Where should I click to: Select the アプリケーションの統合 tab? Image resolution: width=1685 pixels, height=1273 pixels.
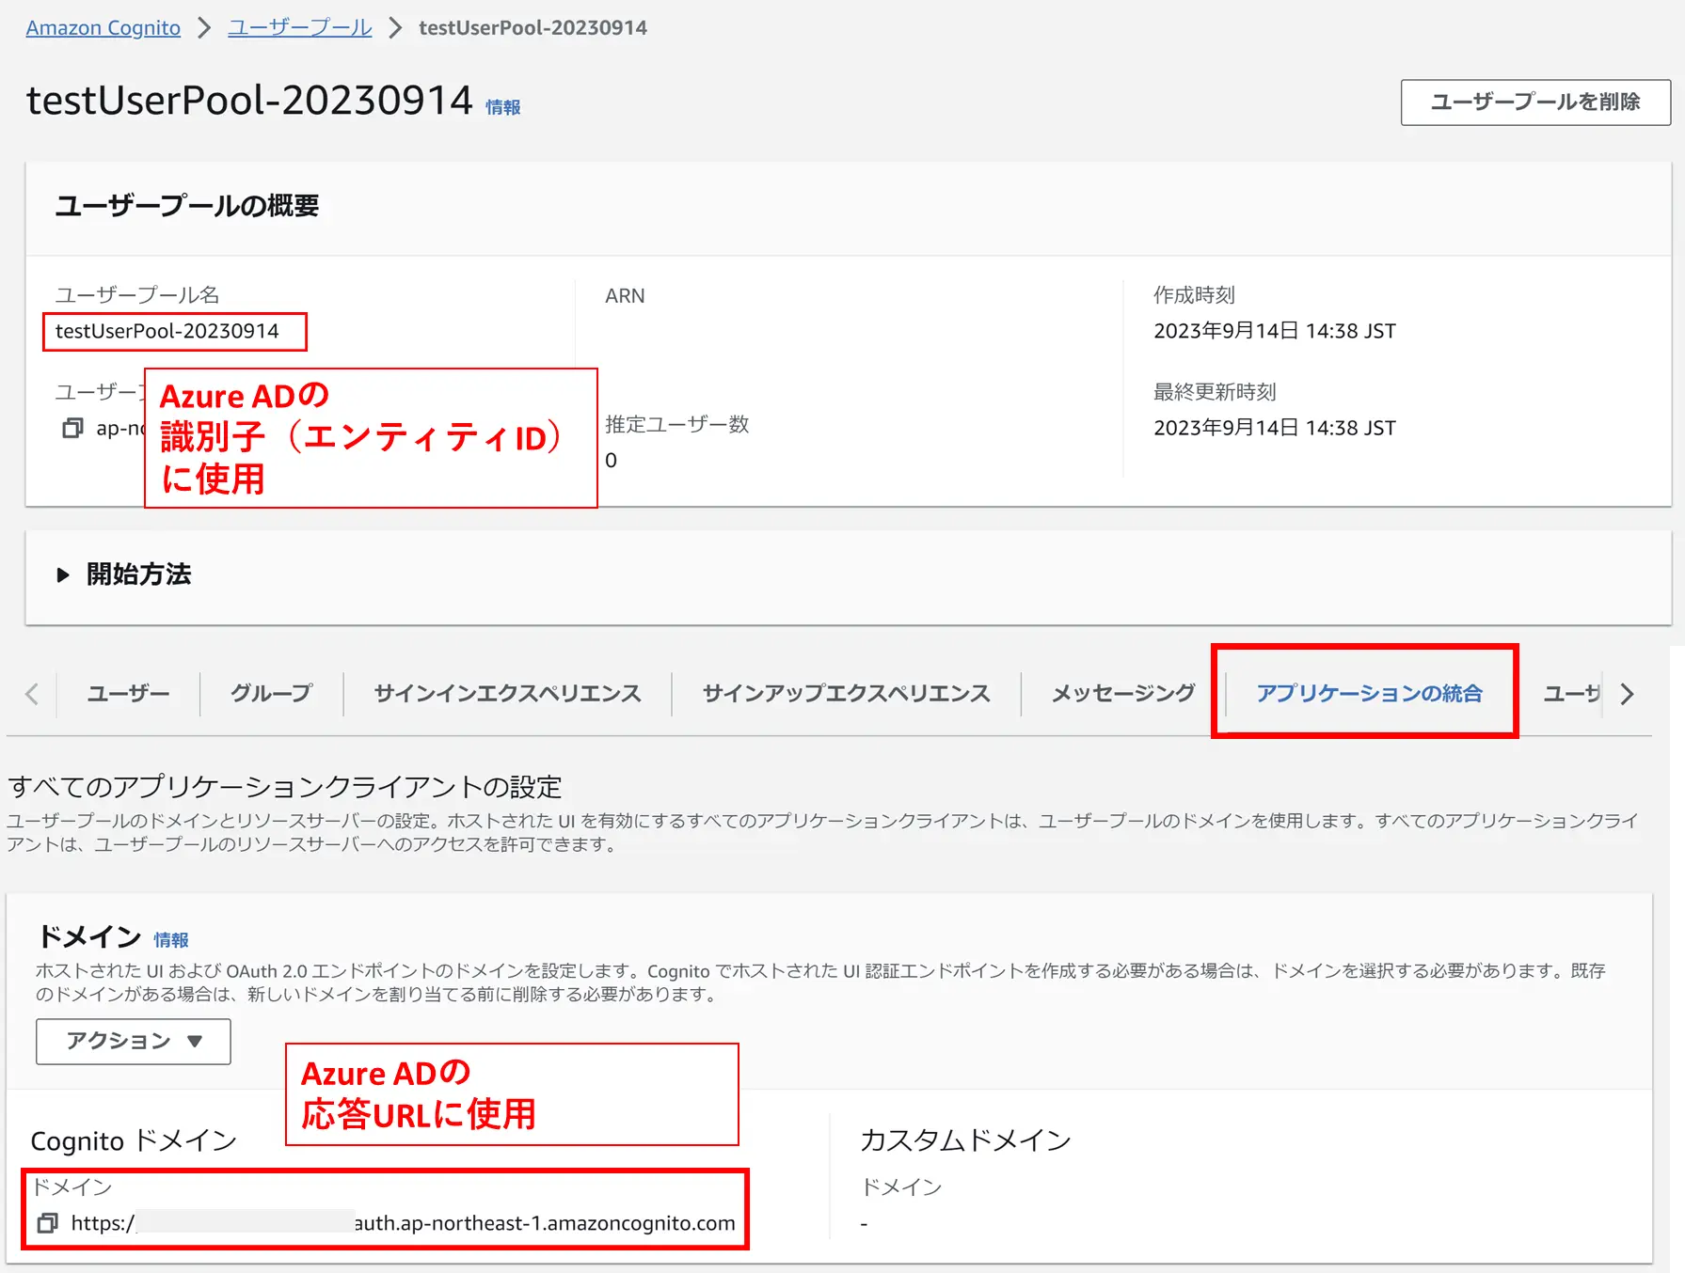(1369, 694)
